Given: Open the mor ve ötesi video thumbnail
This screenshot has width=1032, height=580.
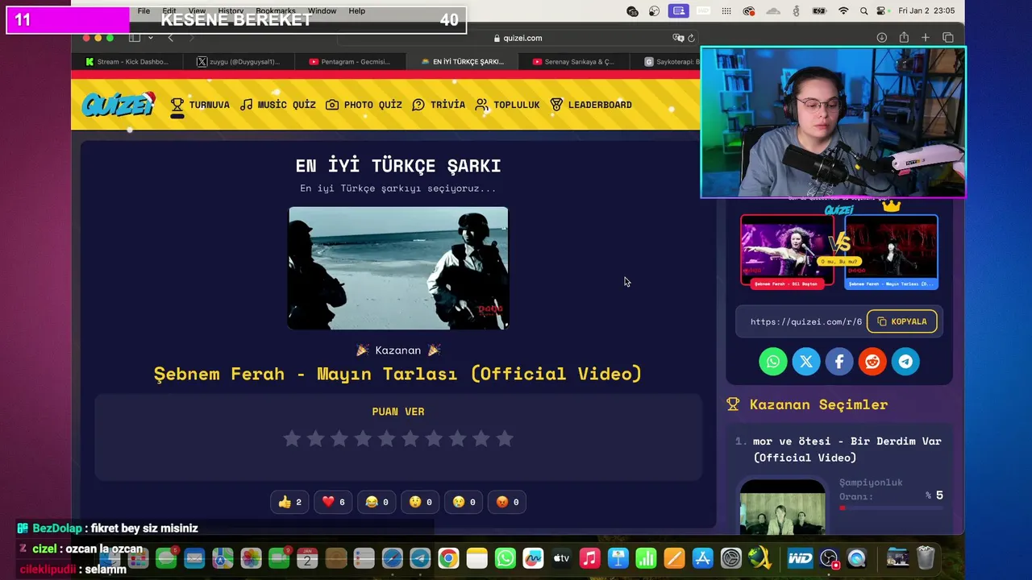Looking at the screenshot, I should pyautogui.click(x=782, y=506).
